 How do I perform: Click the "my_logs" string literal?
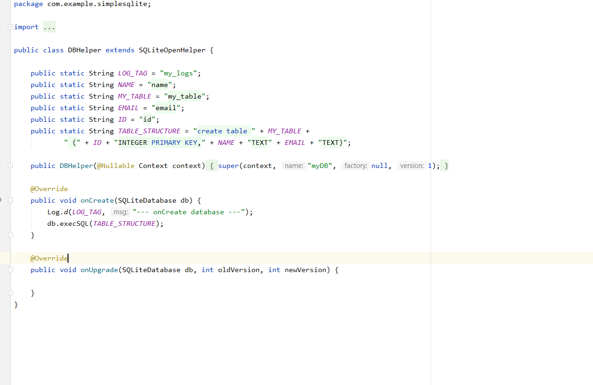tap(178, 73)
